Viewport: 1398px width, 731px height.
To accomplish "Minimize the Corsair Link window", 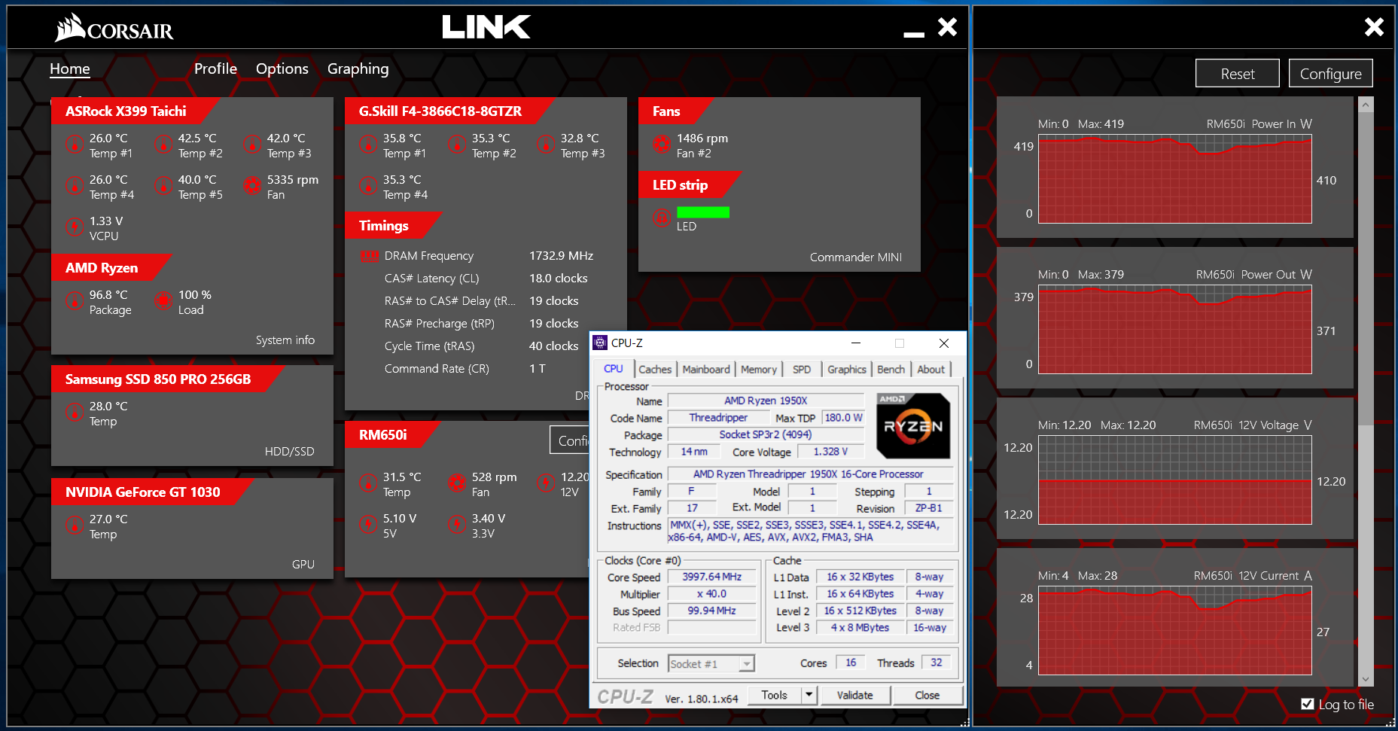I will click(x=914, y=34).
